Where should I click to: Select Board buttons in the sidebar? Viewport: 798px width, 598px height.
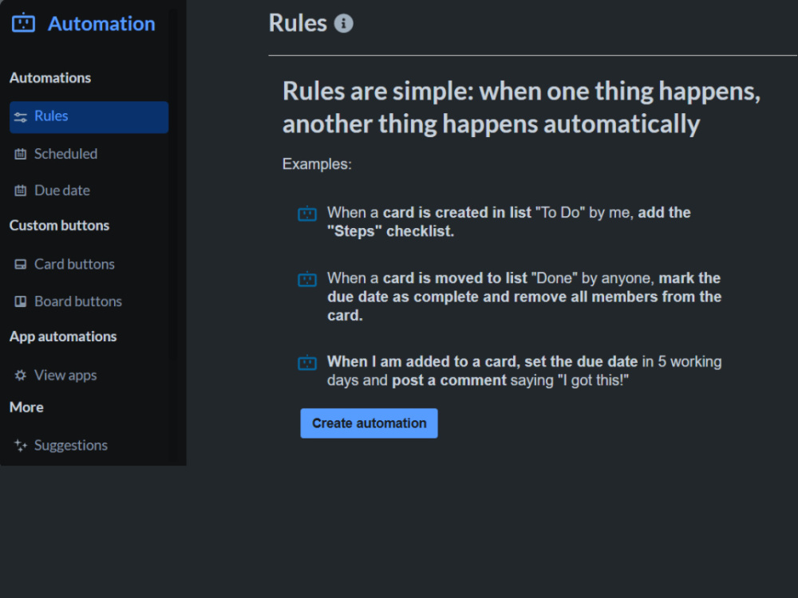[x=89, y=301]
